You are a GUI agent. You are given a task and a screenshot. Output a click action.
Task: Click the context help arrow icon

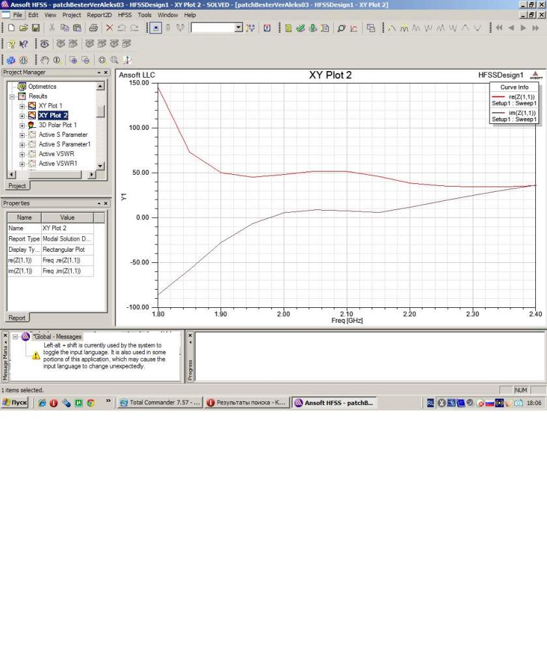click(23, 44)
